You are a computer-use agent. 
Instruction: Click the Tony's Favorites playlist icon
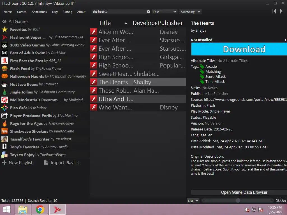point(4,147)
